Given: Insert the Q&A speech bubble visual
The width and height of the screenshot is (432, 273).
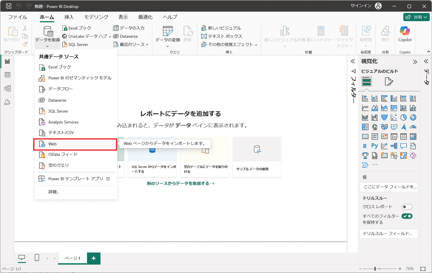Looking at the screenshot, I should (404, 146).
